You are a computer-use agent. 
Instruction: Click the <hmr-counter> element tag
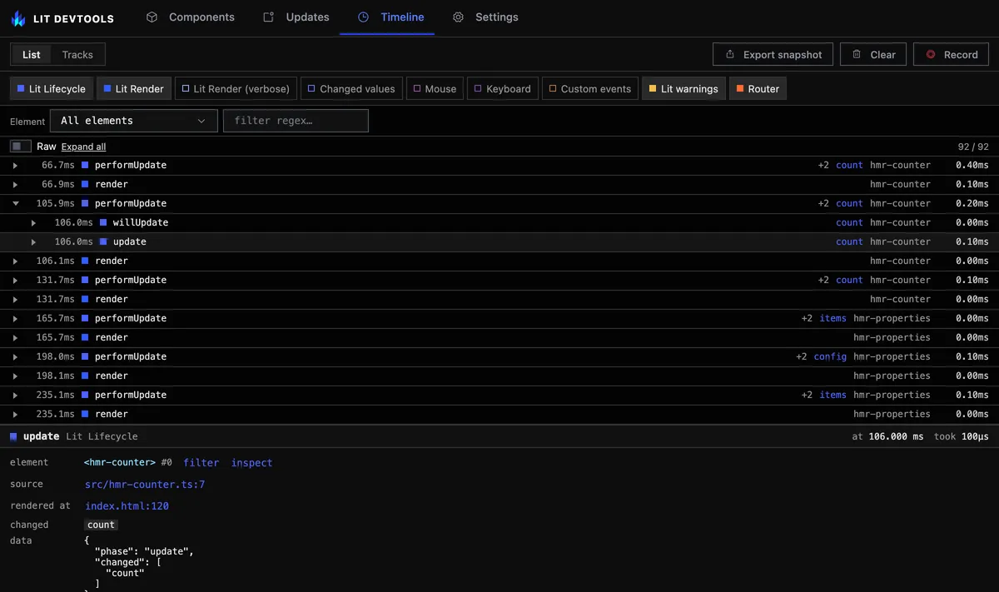pos(120,463)
